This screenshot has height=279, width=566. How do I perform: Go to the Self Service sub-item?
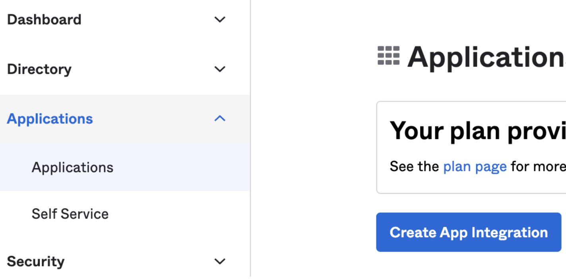point(70,214)
